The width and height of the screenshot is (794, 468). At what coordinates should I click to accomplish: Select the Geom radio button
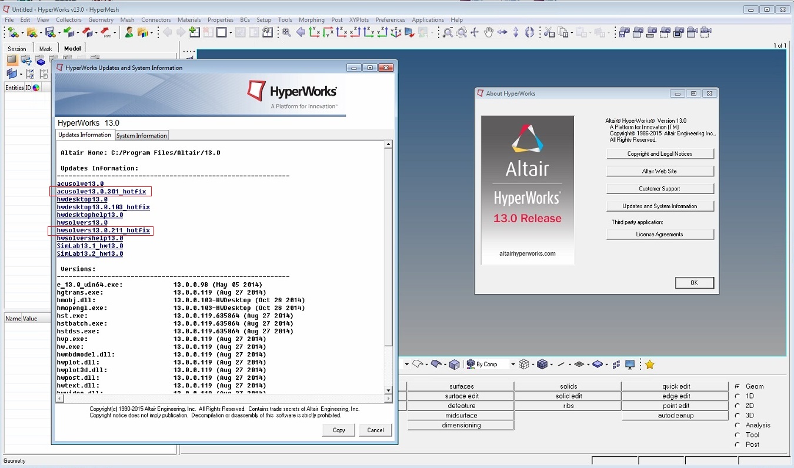tap(738, 386)
